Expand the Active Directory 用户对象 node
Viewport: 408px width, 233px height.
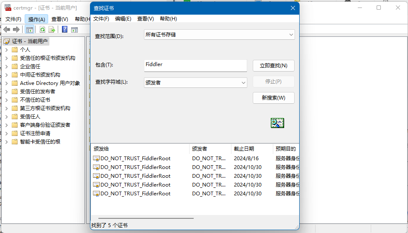7,83
